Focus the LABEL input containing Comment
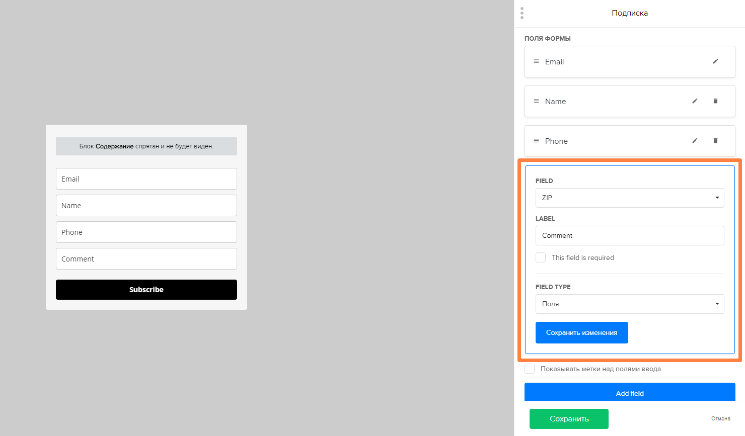The image size is (745, 436). (630, 235)
